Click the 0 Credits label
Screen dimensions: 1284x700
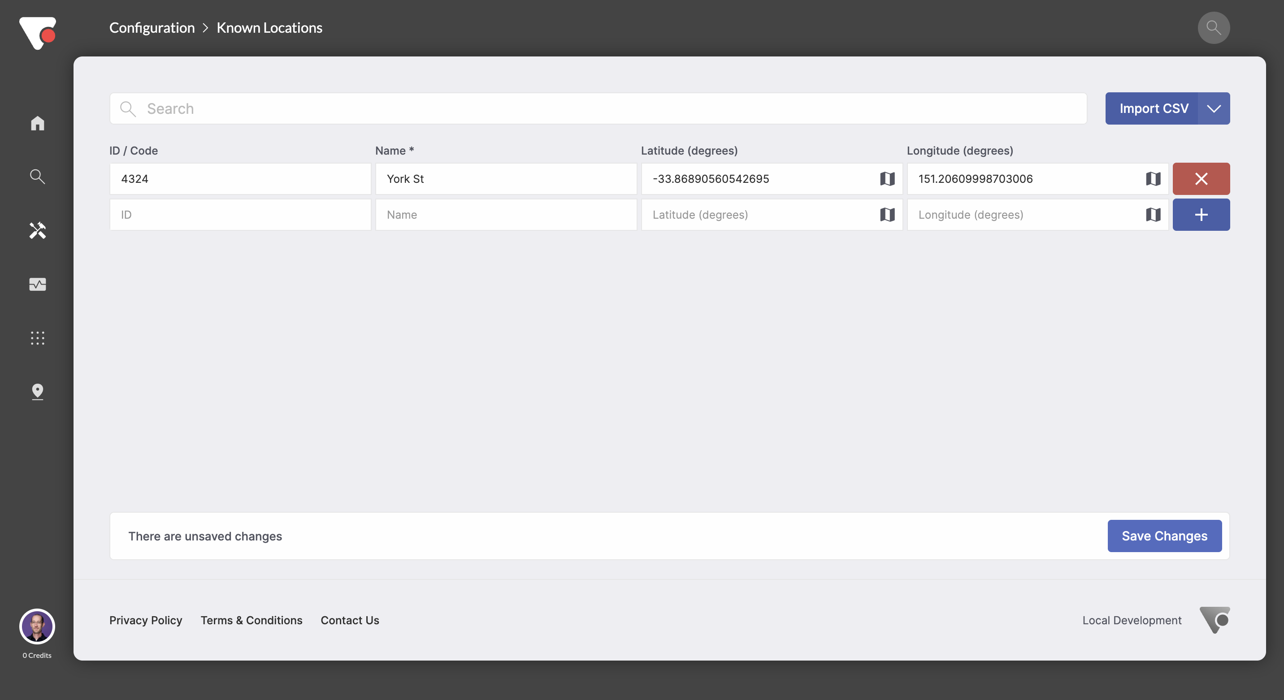pyautogui.click(x=37, y=655)
